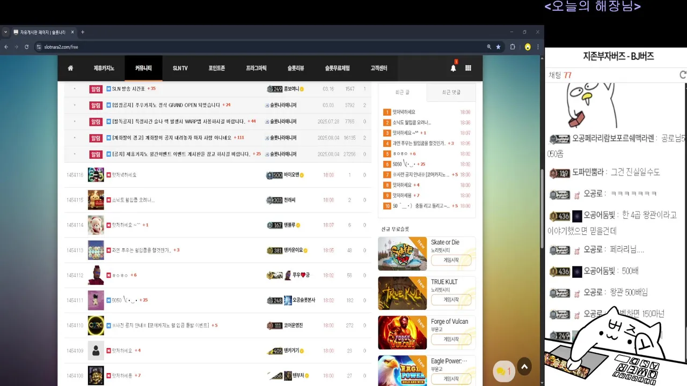This screenshot has height=386, width=687.
Task: Open the 슬롯리뷰 menu
Action: tap(296, 68)
